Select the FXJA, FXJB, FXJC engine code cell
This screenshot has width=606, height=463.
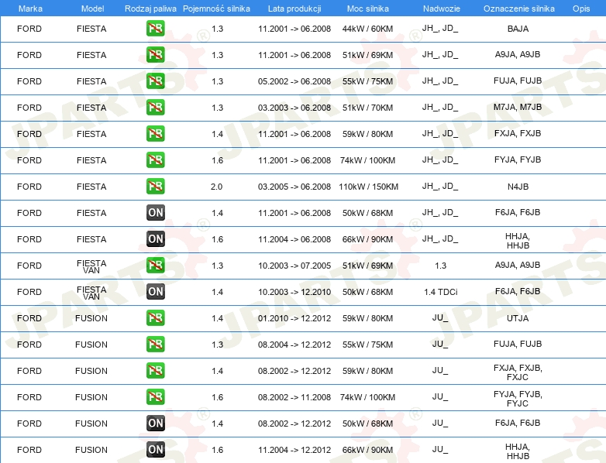(x=518, y=372)
